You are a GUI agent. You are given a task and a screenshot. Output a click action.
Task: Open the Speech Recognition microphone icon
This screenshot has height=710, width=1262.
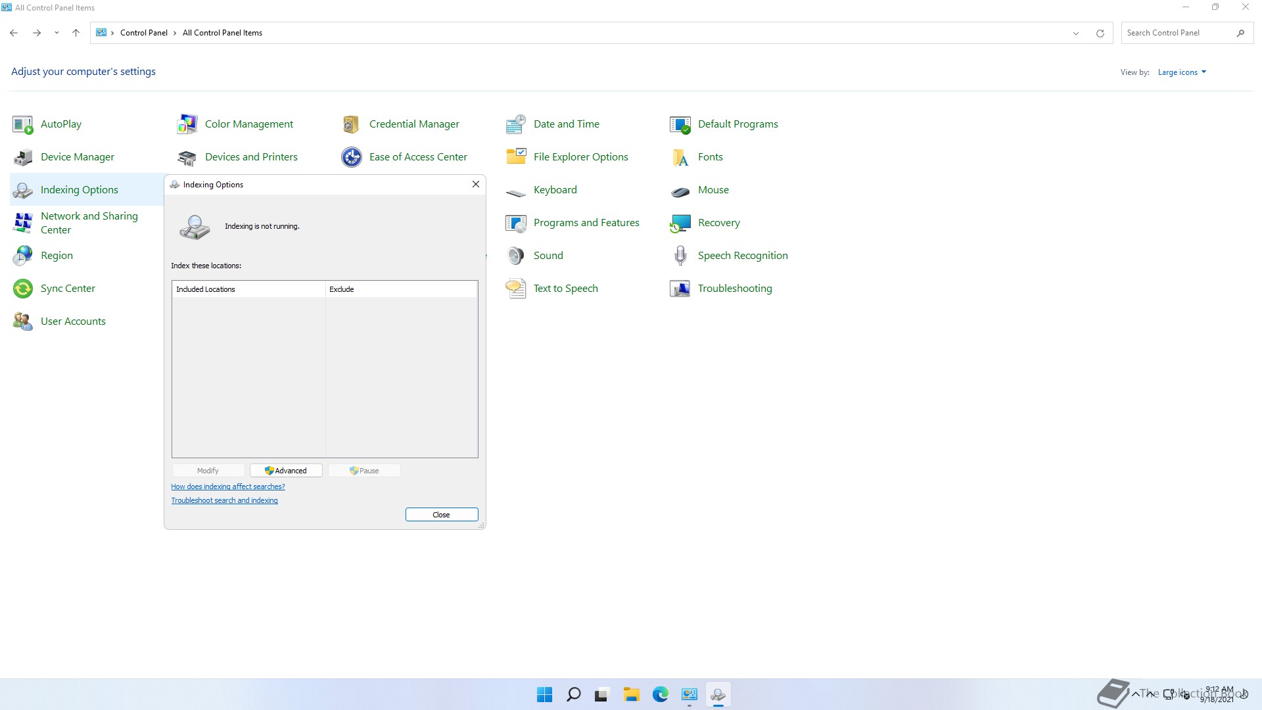point(680,256)
